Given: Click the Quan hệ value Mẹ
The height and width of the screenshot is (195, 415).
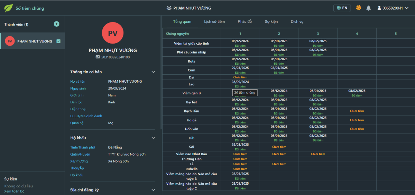Looking at the screenshot, I should (x=111, y=123).
